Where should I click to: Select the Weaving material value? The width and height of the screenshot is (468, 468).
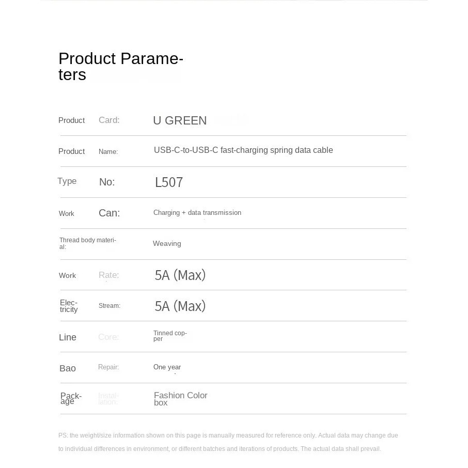pos(167,244)
